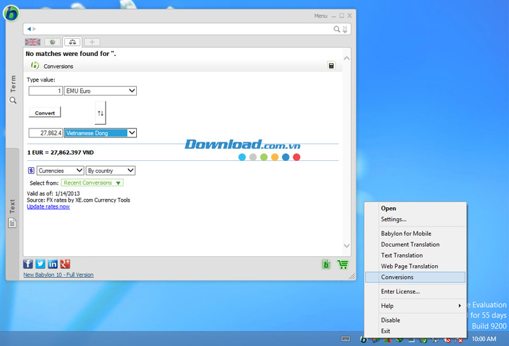Click the swap currencies arrows button
Screen dimensions: 509x346
(101, 113)
